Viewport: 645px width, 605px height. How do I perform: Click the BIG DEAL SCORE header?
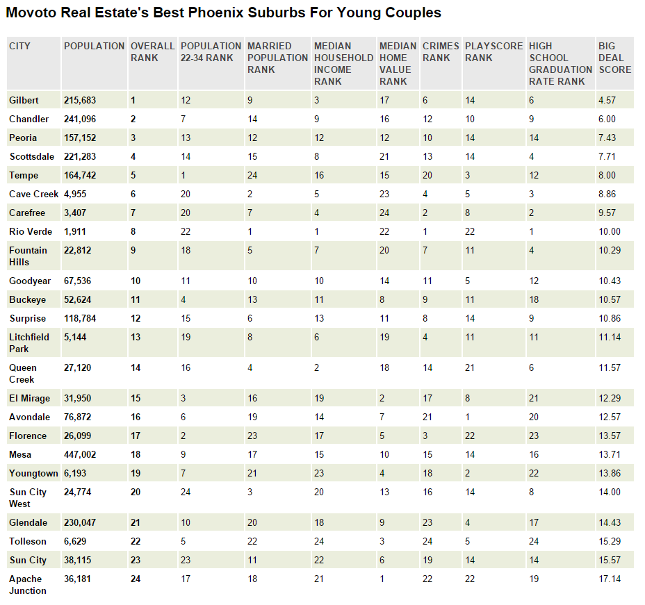tap(614, 58)
